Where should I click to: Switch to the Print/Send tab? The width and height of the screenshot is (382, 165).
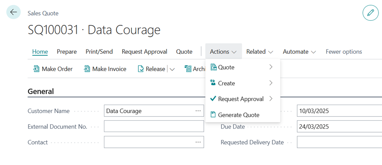click(99, 52)
